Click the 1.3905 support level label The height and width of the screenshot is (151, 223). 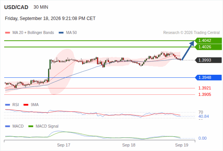[204, 94]
